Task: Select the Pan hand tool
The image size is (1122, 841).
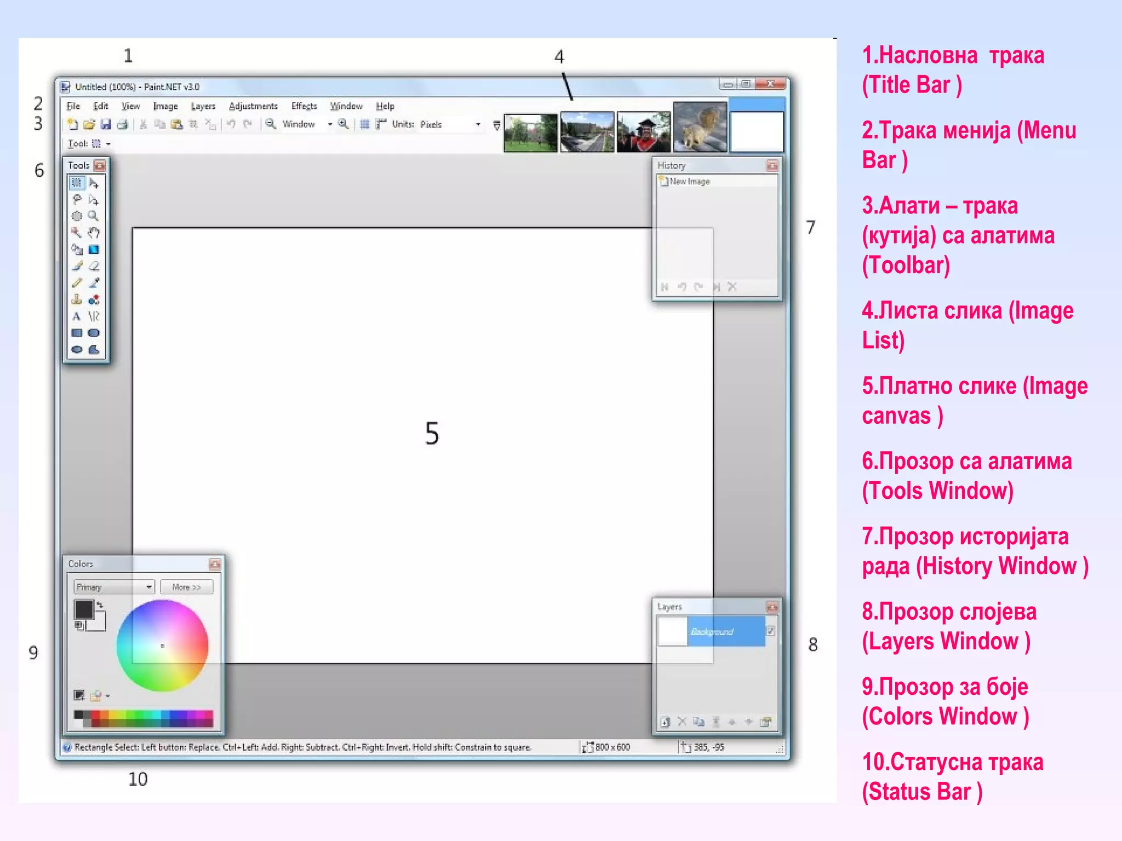Action: 94,233
